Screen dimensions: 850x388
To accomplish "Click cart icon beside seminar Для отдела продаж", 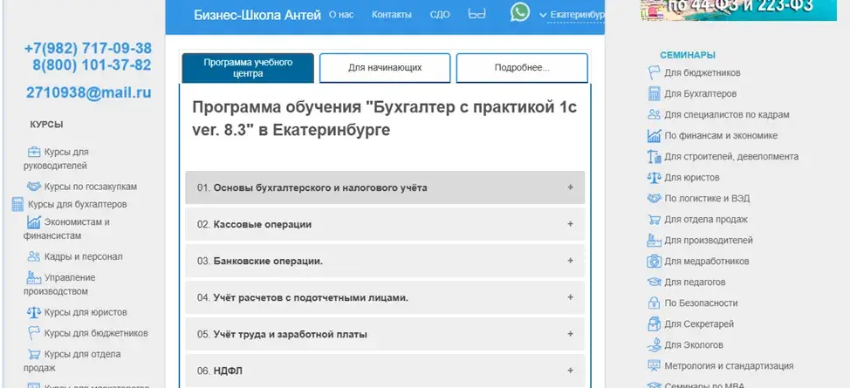I will tap(655, 220).
